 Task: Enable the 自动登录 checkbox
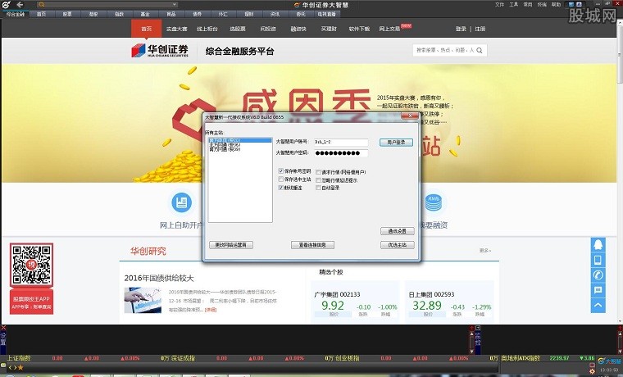317,188
